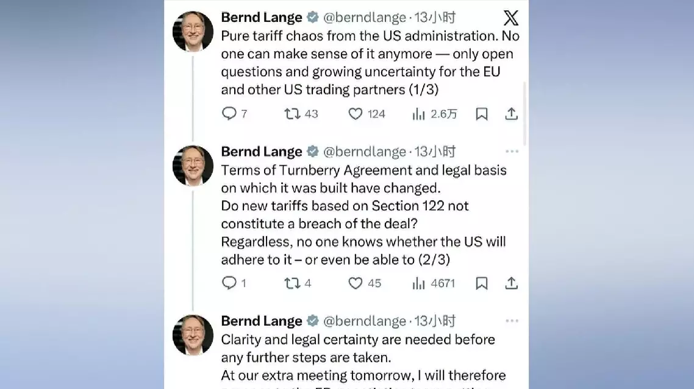Share the first tweet (1/3)

point(511,114)
